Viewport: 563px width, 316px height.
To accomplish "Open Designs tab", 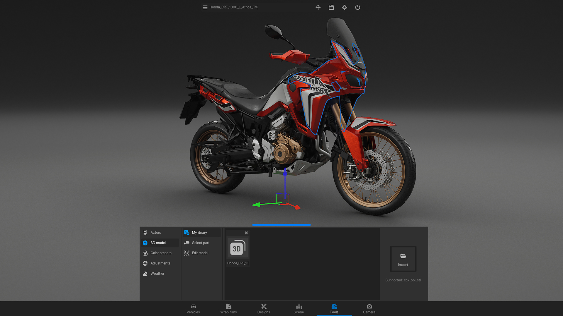I will (x=264, y=309).
